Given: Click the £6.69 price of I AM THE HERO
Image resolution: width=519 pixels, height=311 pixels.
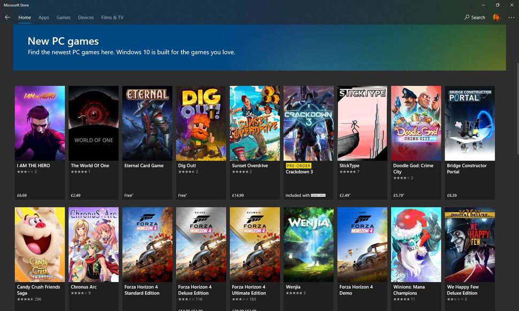Looking at the screenshot, I should tap(22, 195).
